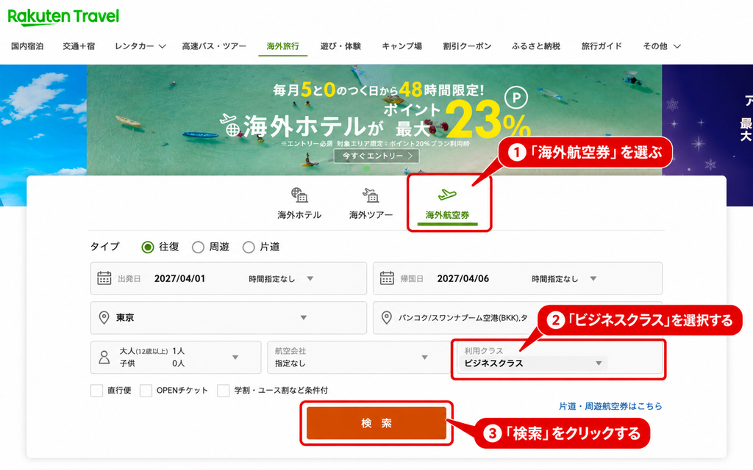753x470 pixels.
Task: Expand the 大人/子供 passenger count dropdown
Action: tap(235, 358)
